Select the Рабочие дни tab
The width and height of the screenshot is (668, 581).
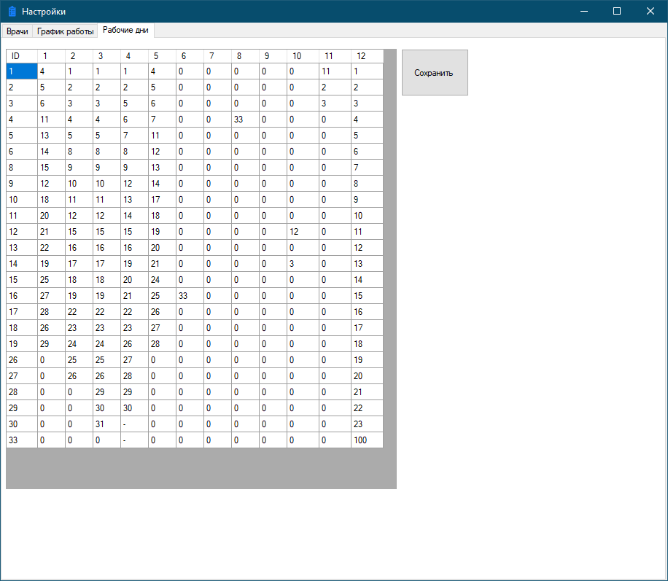125,30
